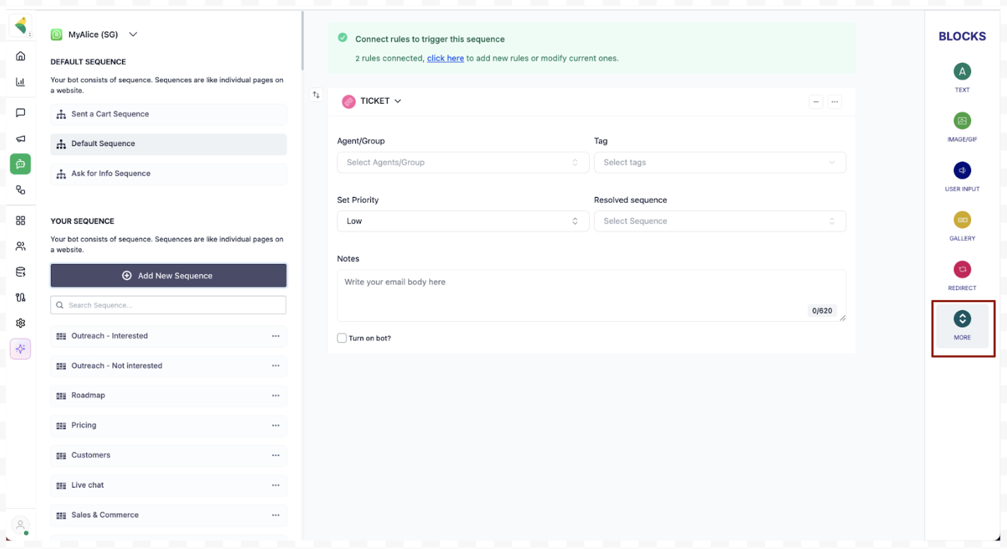The width and height of the screenshot is (1007, 549).
Task: Open the Pricing sequence
Action: (x=169, y=426)
